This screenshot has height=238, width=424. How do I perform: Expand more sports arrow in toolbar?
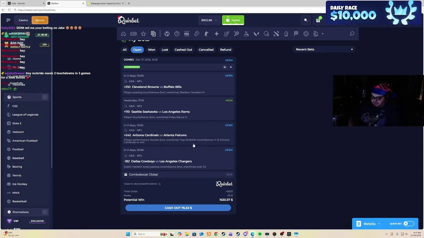point(323,34)
